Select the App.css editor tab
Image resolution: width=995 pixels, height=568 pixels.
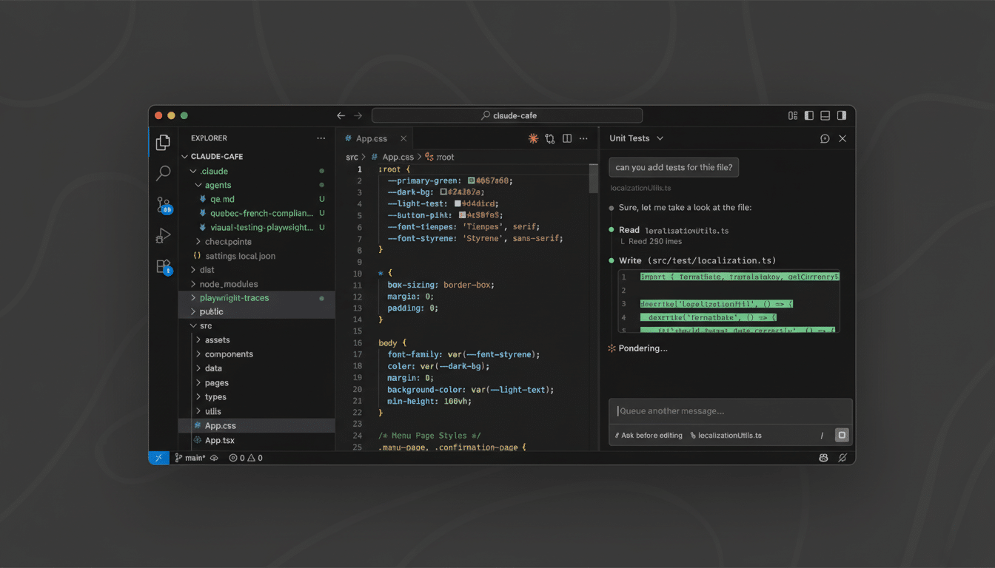pyautogui.click(x=371, y=138)
